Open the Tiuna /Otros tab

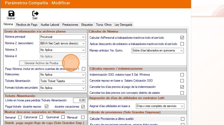104,25
